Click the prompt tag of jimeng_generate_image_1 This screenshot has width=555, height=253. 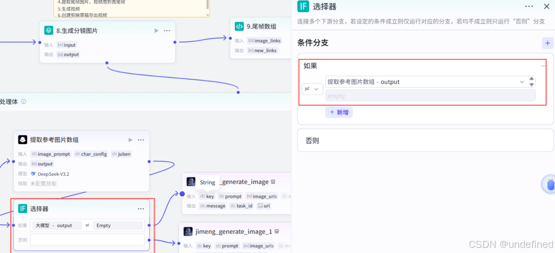pos(228,246)
